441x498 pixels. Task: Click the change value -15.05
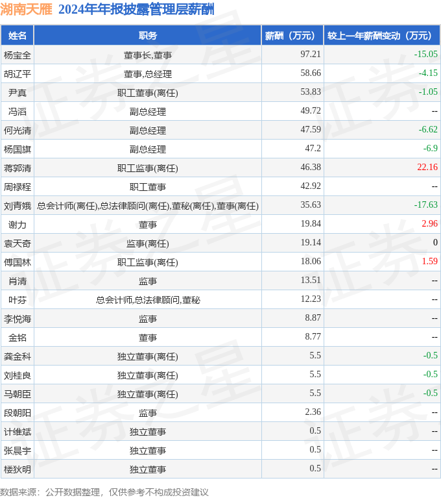click(426, 55)
